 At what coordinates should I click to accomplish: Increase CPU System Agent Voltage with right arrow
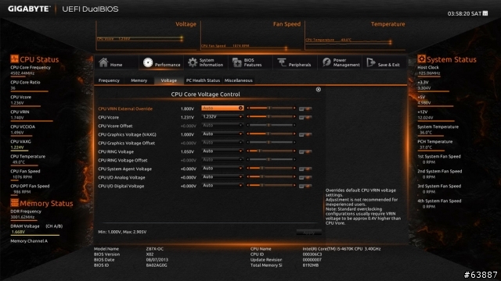294,169
